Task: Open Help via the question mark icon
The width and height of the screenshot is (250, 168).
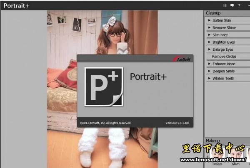Action: click(239, 5)
